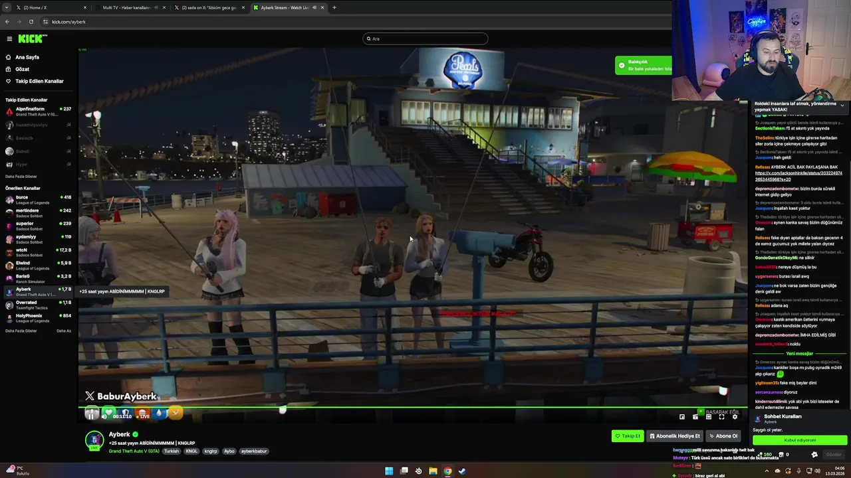Open Ayberk's channel avatar

94,440
